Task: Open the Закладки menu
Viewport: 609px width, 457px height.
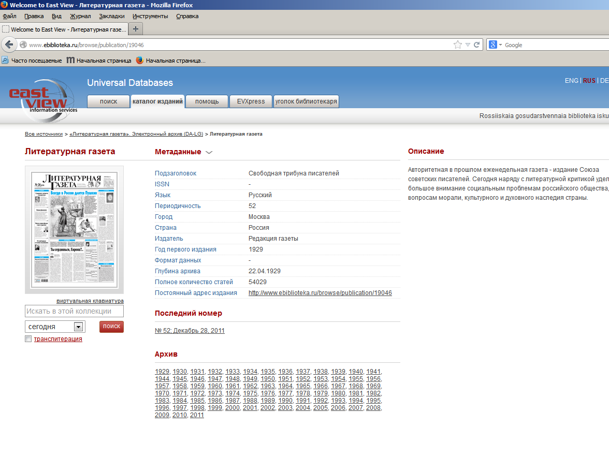Action: (111, 16)
